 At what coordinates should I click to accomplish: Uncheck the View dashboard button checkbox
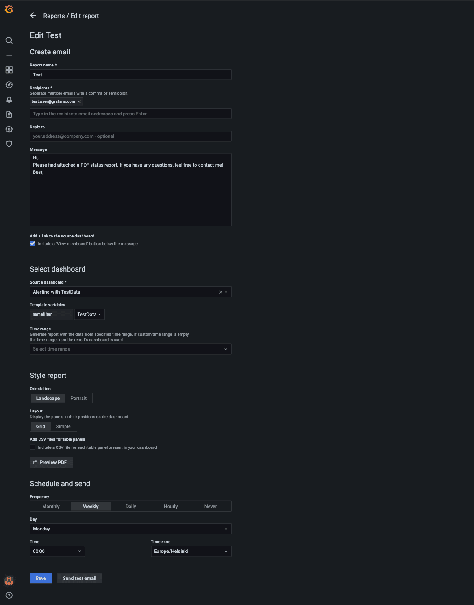pyautogui.click(x=33, y=243)
